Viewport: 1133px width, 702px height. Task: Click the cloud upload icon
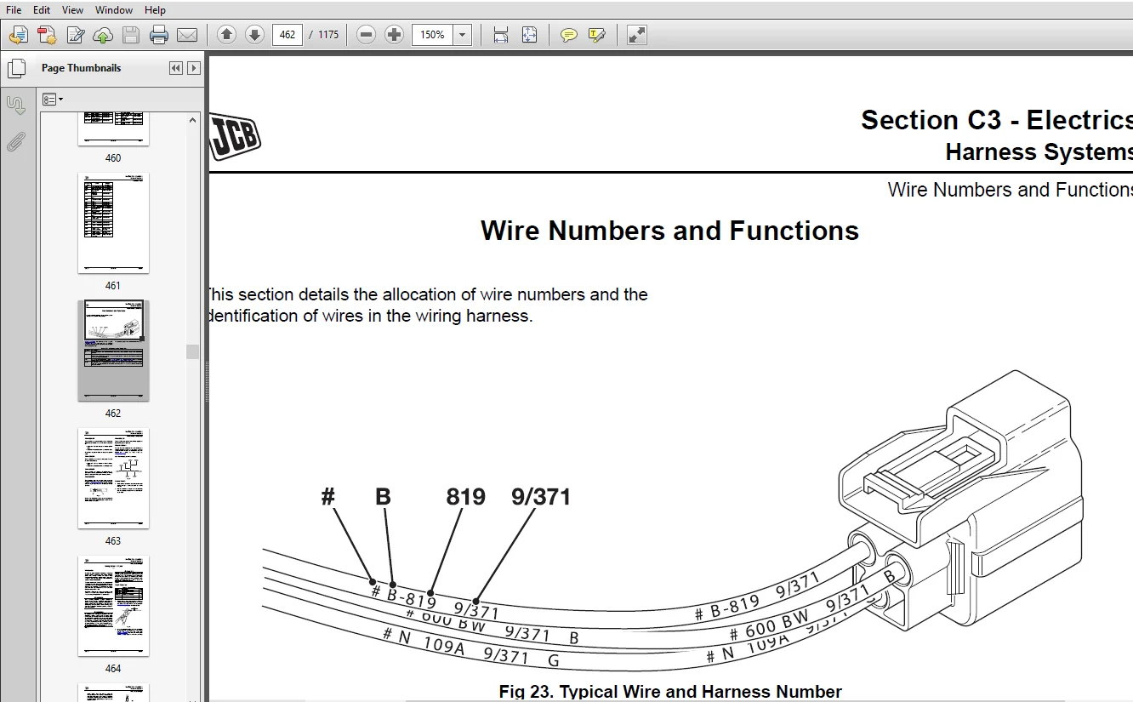pos(103,35)
